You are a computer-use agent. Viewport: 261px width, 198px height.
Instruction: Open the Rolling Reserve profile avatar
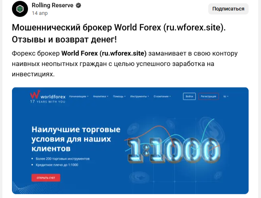click(20, 9)
